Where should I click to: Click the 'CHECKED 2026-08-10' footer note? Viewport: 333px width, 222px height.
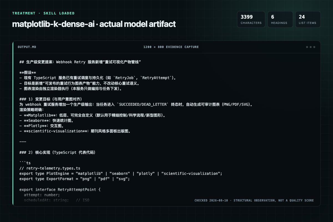coord(254,200)
